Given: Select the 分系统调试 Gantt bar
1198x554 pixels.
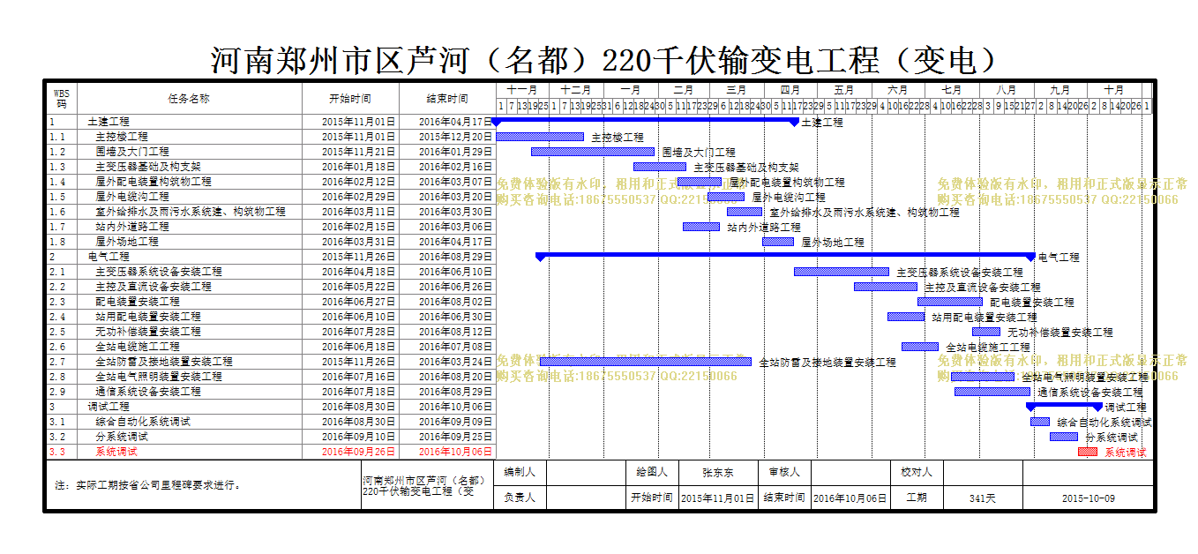Looking at the screenshot, I should pos(1064,437).
